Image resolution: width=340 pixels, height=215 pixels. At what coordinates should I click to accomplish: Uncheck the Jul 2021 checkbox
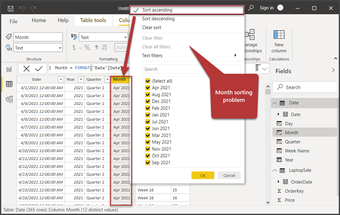[147, 122]
